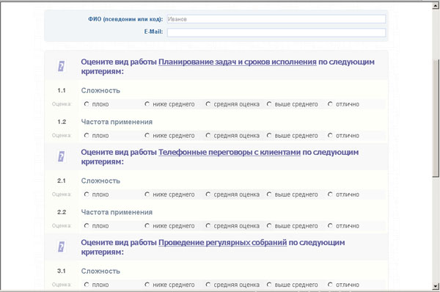The height and width of the screenshot is (292, 440).
Task: Select выше среднего for question 1.2
Action: (269, 136)
